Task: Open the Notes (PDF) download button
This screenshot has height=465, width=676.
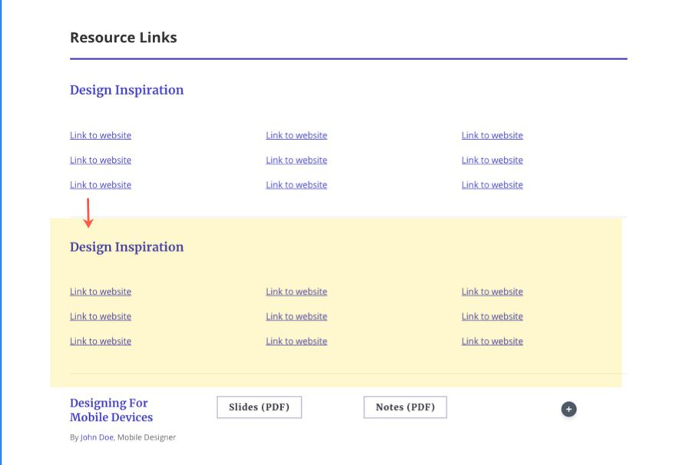Action: pos(405,407)
